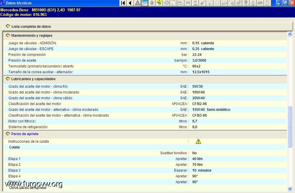Screen dimensions: 295x193
Task: Click oil pressure value '3,0/3000'
Action: point(199,60)
